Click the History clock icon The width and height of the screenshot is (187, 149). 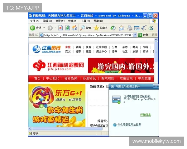113,28
